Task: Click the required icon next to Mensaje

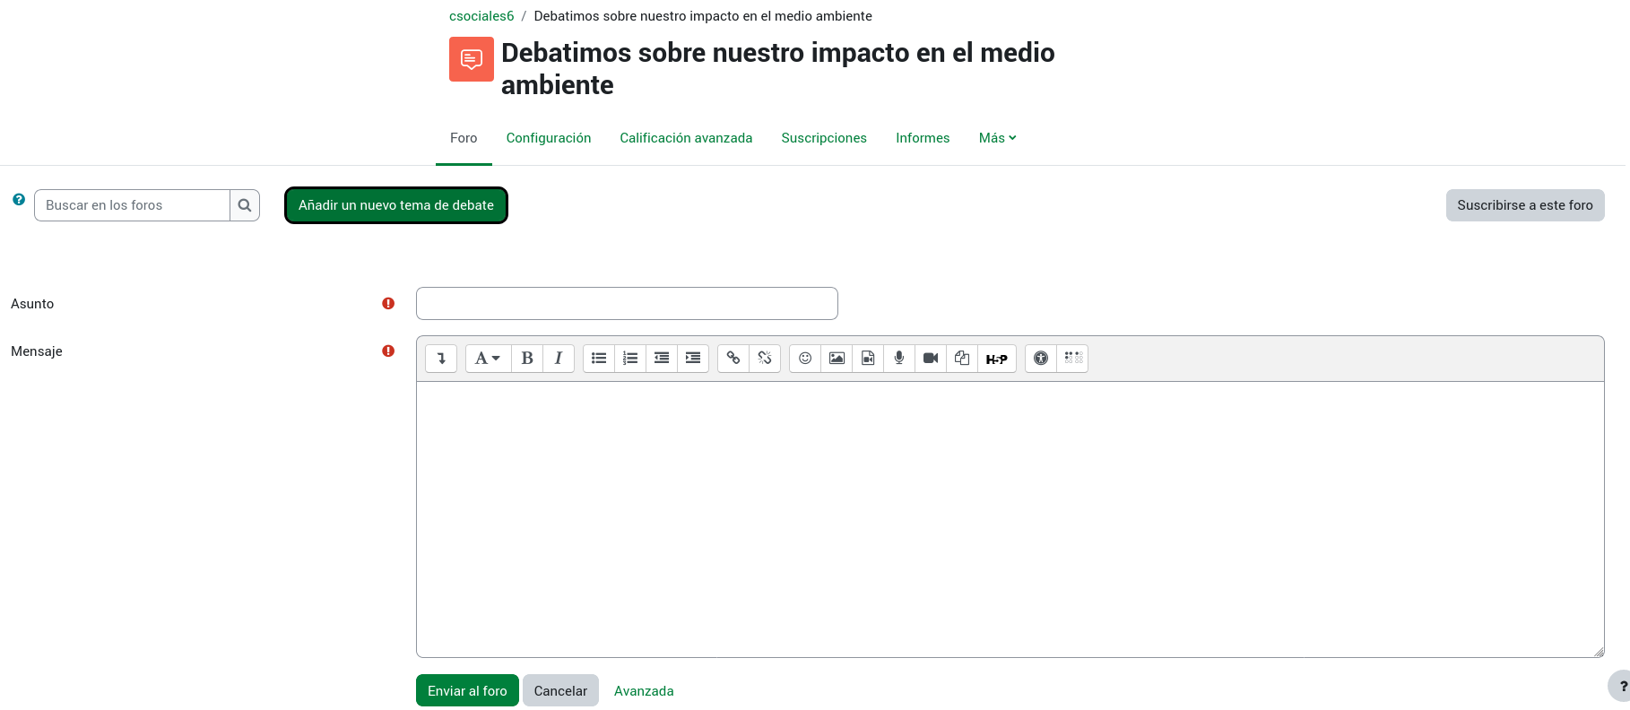Action: (388, 351)
